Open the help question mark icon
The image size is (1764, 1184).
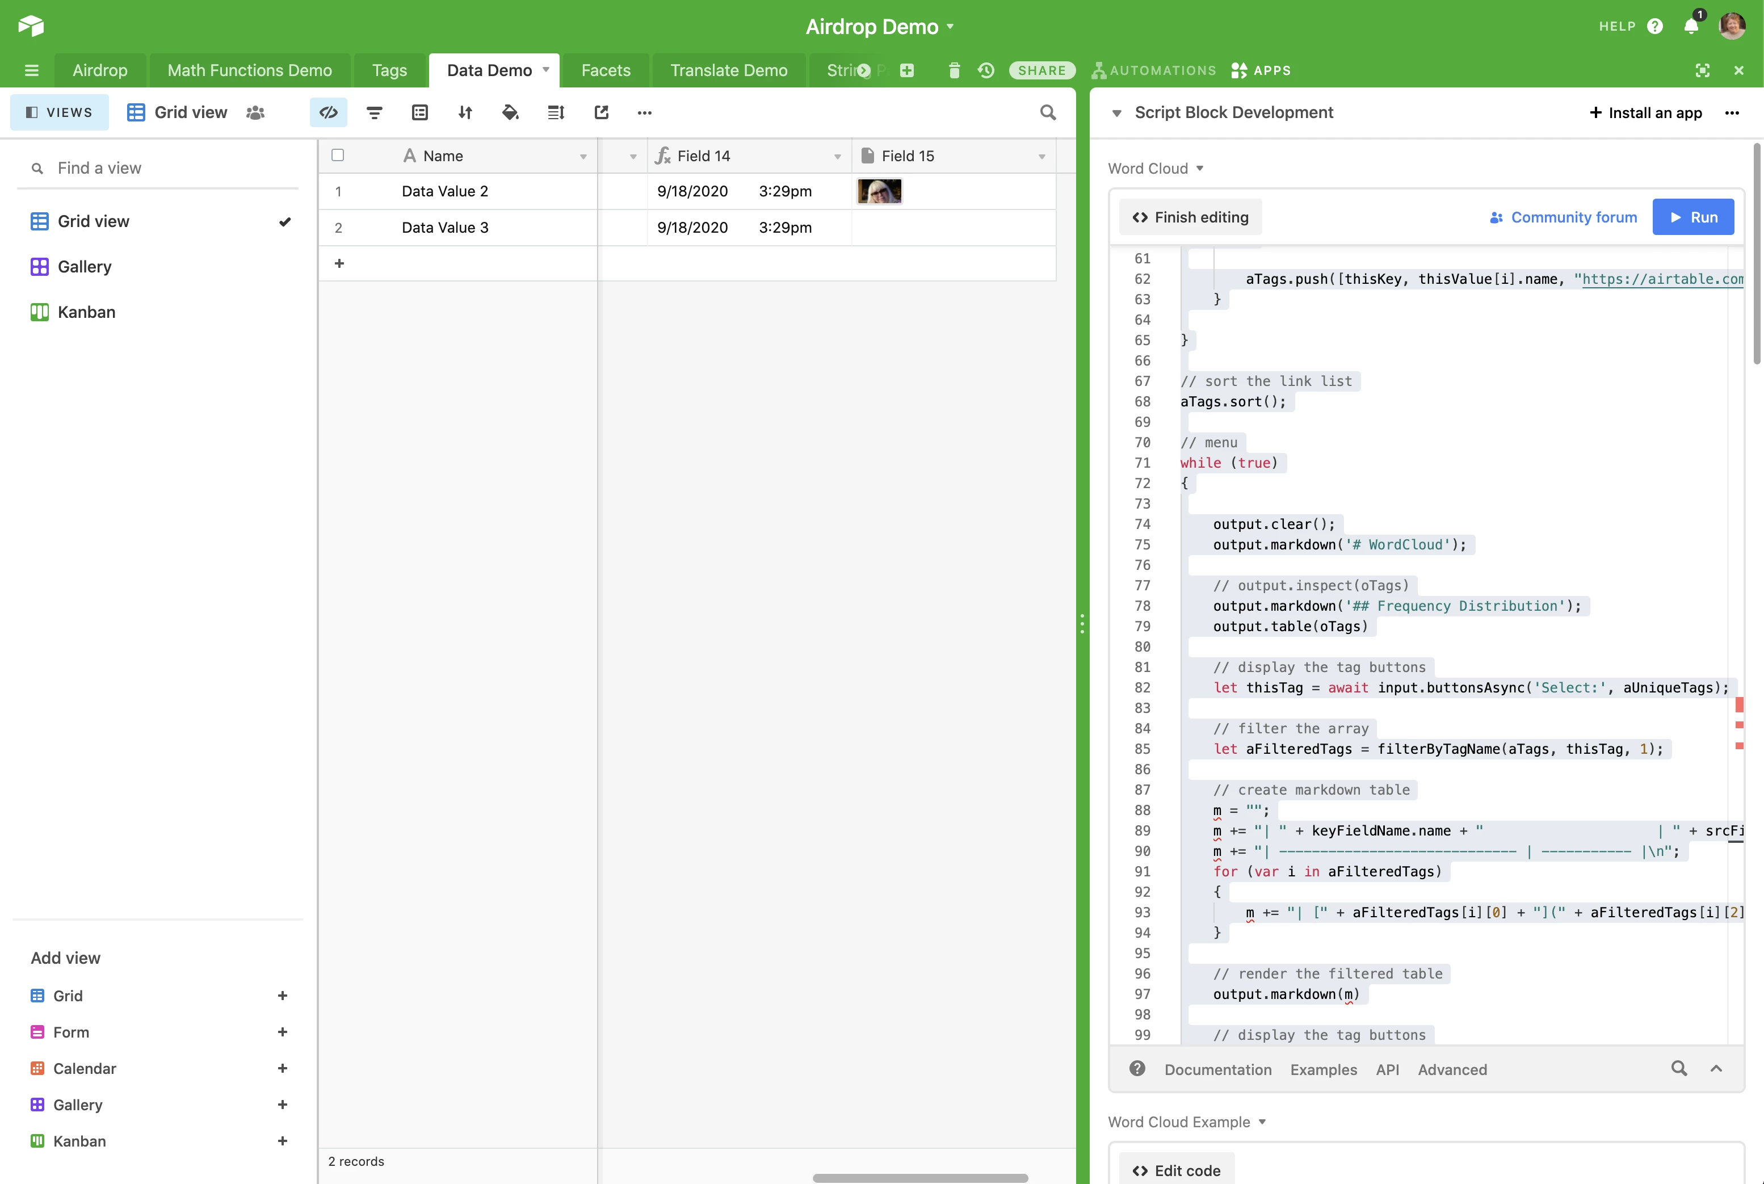1655,27
